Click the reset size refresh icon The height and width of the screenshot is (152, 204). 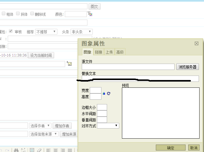109,93
